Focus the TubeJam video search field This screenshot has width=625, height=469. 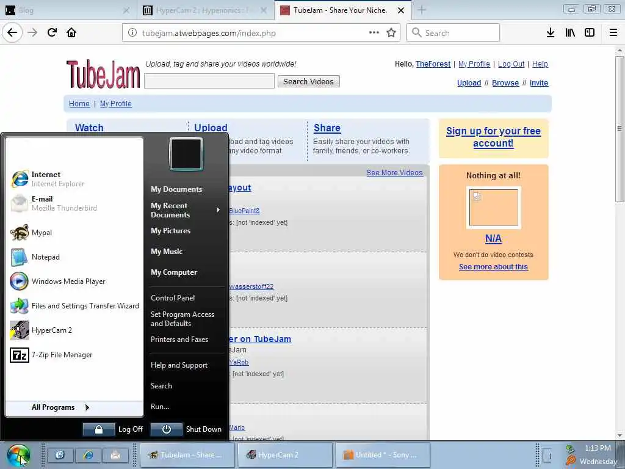[x=209, y=81]
